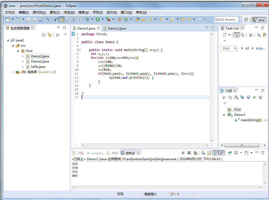Toggle Categorized view in Task List
The width and height of the screenshot is (269, 200).
click(x=237, y=35)
